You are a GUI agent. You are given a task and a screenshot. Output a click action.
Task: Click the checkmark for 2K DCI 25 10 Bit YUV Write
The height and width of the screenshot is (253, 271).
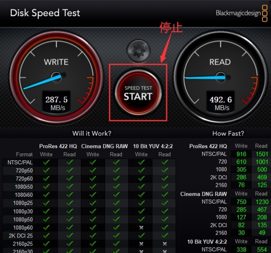141,235
